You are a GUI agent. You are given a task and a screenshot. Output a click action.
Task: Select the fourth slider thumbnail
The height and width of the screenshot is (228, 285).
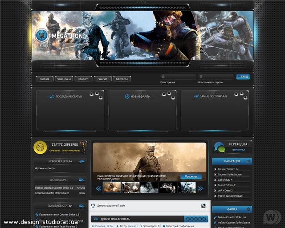click(168, 187)
